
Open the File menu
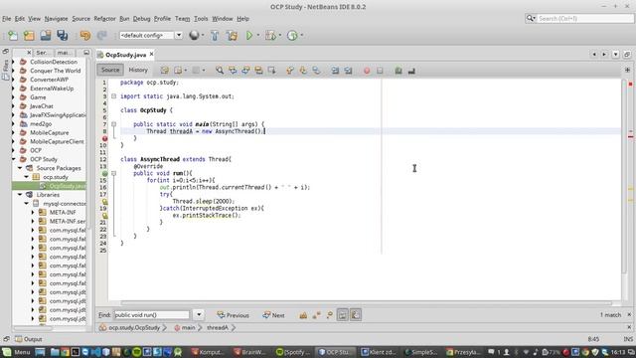(7, 19)
